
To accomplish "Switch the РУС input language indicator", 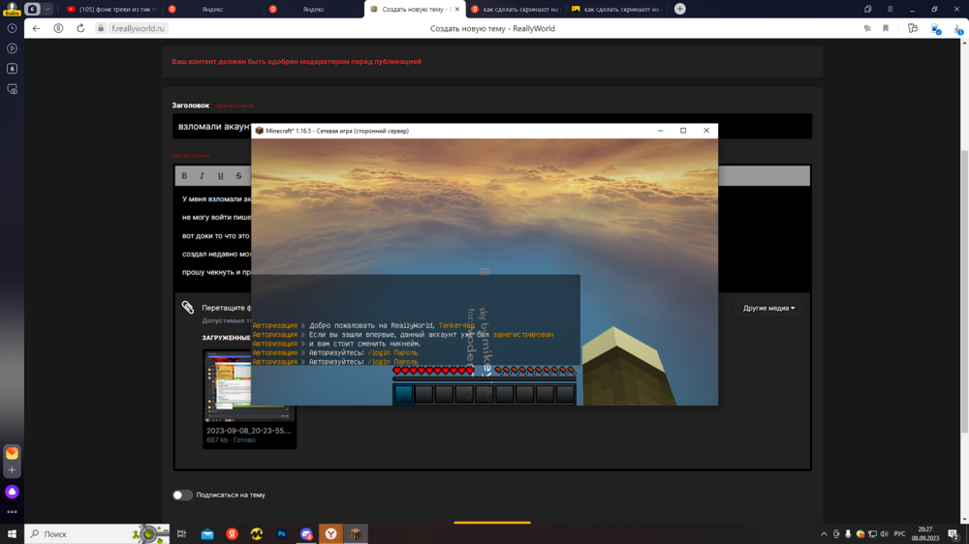I will 900,534.
